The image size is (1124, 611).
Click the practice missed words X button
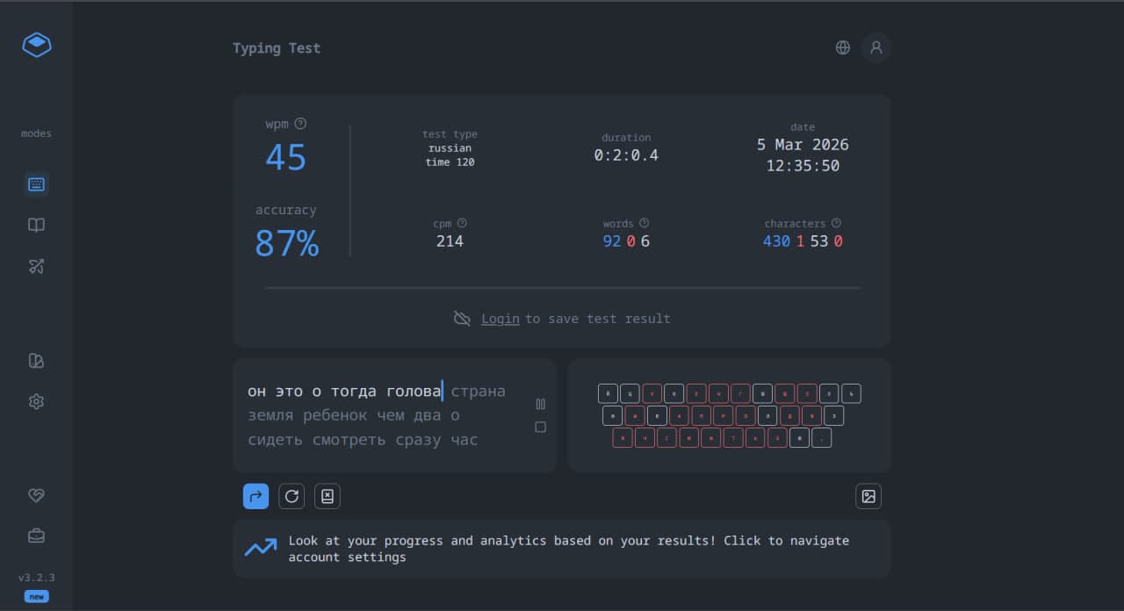tap(327, 496)
